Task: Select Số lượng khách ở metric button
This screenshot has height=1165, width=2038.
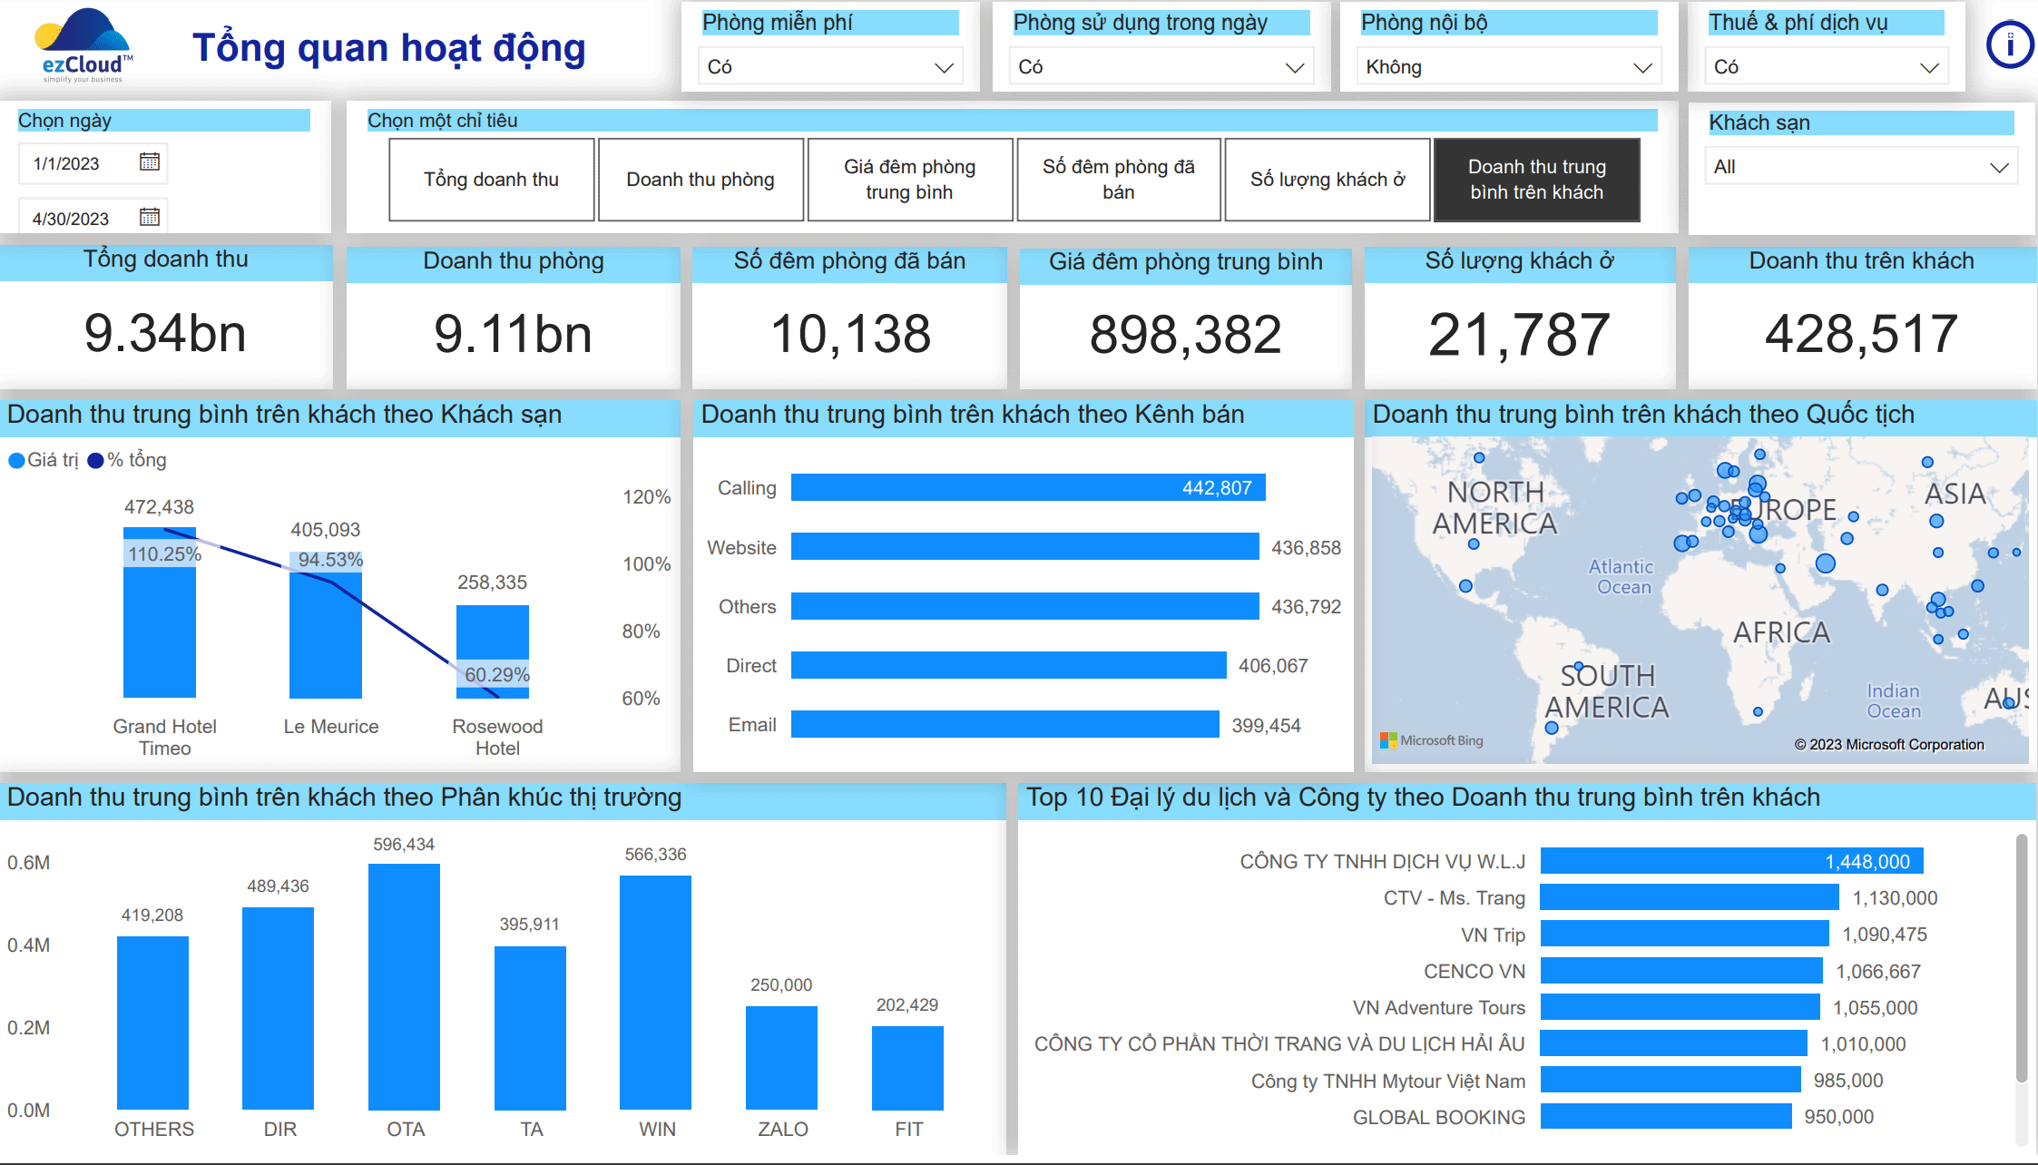Action: click(1328, 180)
